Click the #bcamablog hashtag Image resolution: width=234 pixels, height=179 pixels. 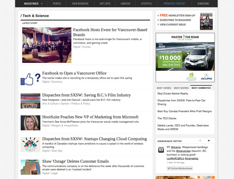coord(191,158)
